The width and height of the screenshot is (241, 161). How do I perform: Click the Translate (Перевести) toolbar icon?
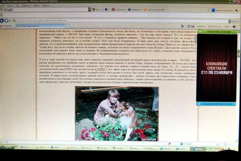pyautogui.click(x=130, y=10)
